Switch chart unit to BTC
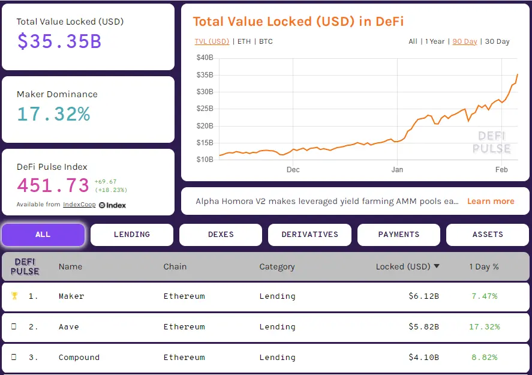The height and width of the screenshot is (375, 532). pyautogui.click(x=266, y=41)
